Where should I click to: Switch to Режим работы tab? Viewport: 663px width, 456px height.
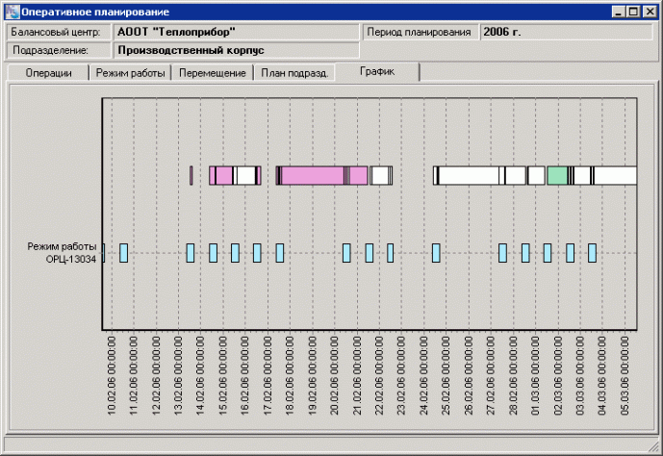pyautogui.click(x=130, y=73)
